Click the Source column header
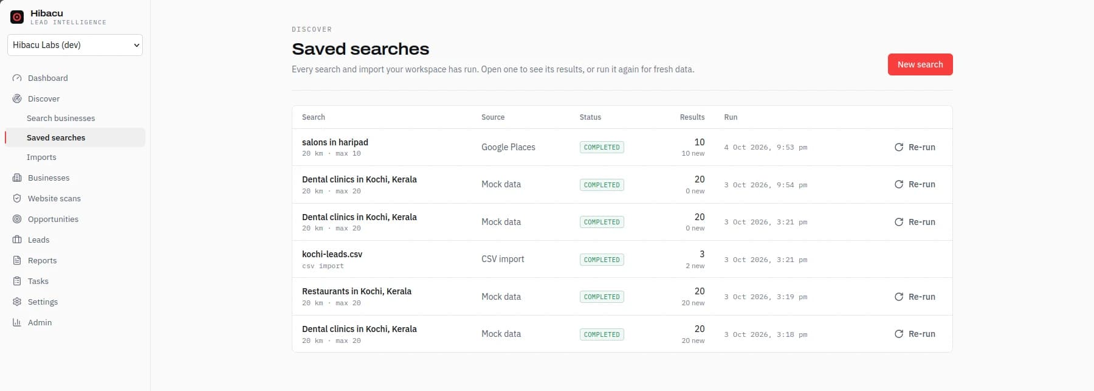Viewport: 1094px width, 391px height. [x=493, y=117]
